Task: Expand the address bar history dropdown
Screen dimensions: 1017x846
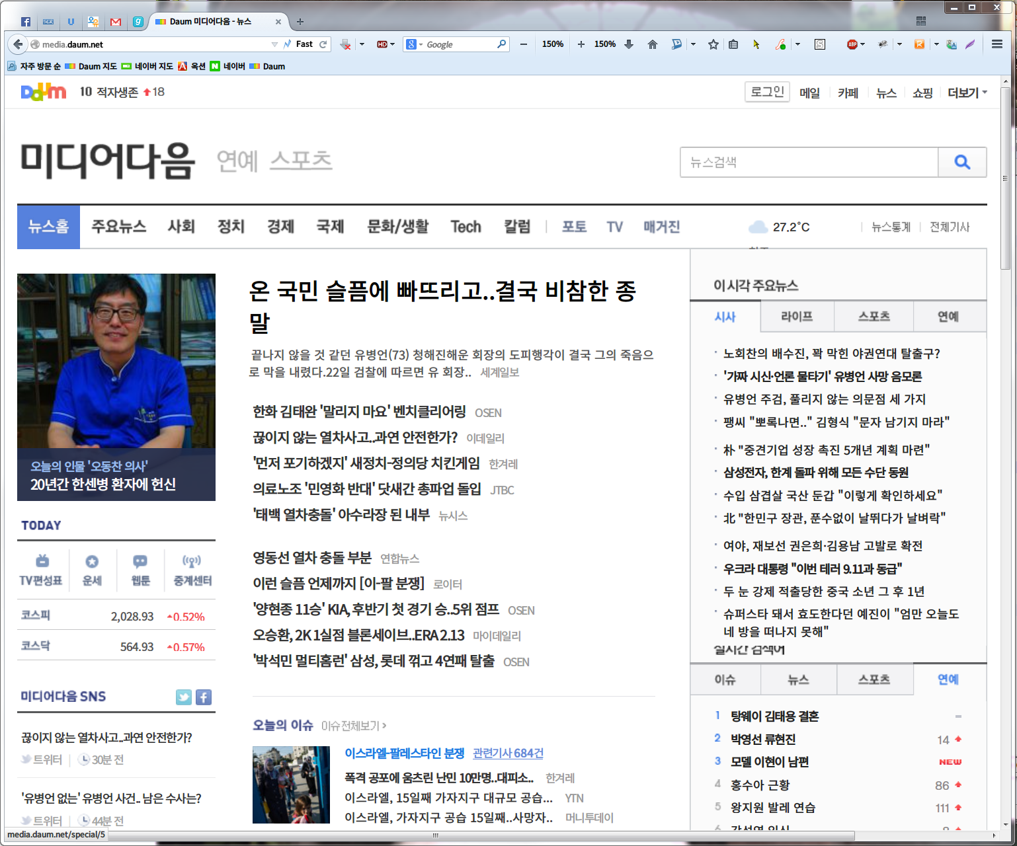Action: (x=274, y=44)
